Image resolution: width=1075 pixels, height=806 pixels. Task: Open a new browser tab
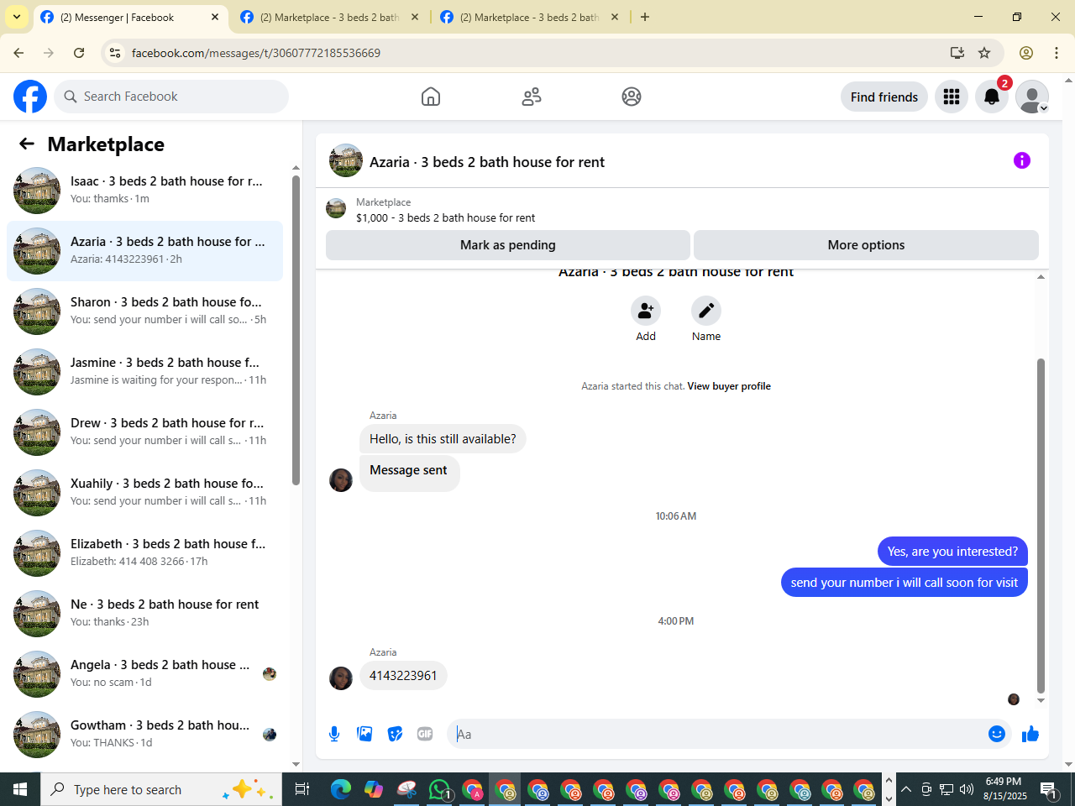[x=645, y=17]
